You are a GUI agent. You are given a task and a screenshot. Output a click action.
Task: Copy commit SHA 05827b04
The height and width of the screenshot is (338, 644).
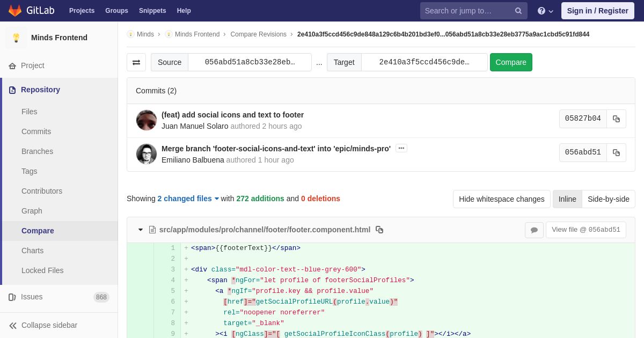click(x=616, y=119)
